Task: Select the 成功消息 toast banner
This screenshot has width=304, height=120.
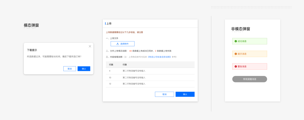Action: [x=249, y=41]
